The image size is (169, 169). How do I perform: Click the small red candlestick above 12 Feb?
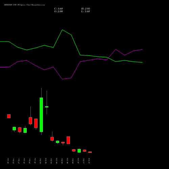point(90,152)
